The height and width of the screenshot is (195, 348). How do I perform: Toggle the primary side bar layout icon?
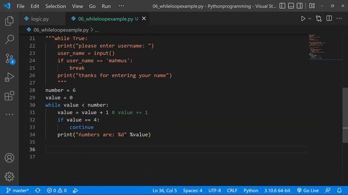[282, 6]
